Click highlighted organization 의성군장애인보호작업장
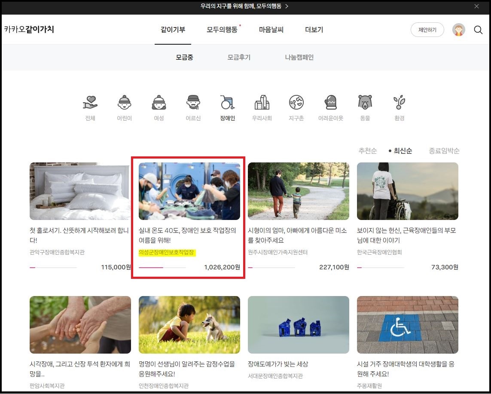The width and height of the screenshot is (491, 394). [x=167, y=253]
